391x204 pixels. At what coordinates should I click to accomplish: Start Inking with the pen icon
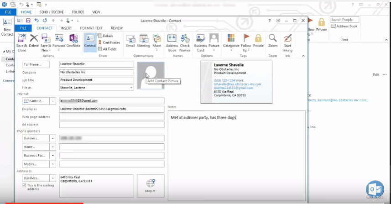click(x=287, y=43)
